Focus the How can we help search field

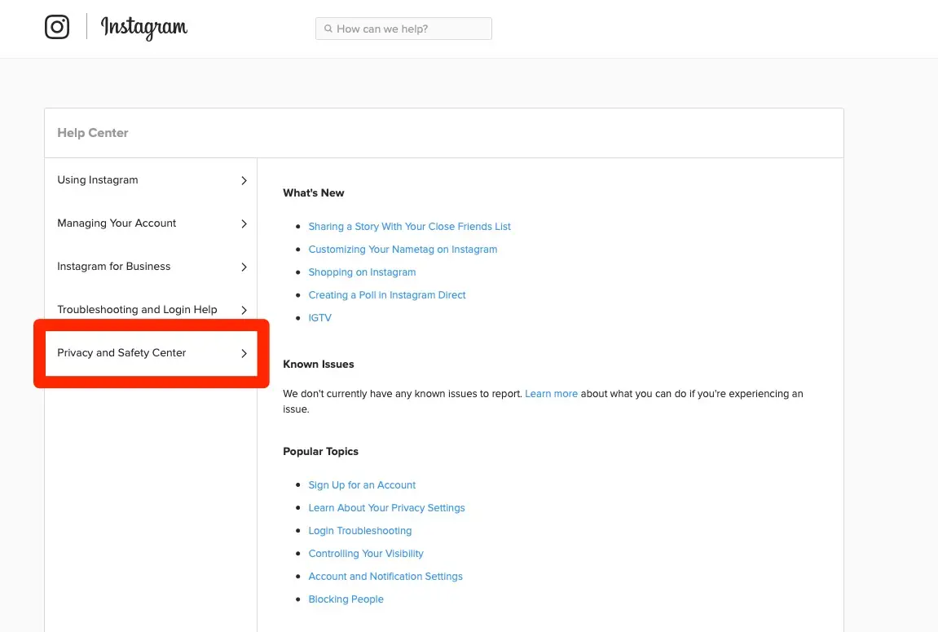[x=403, y=29]
